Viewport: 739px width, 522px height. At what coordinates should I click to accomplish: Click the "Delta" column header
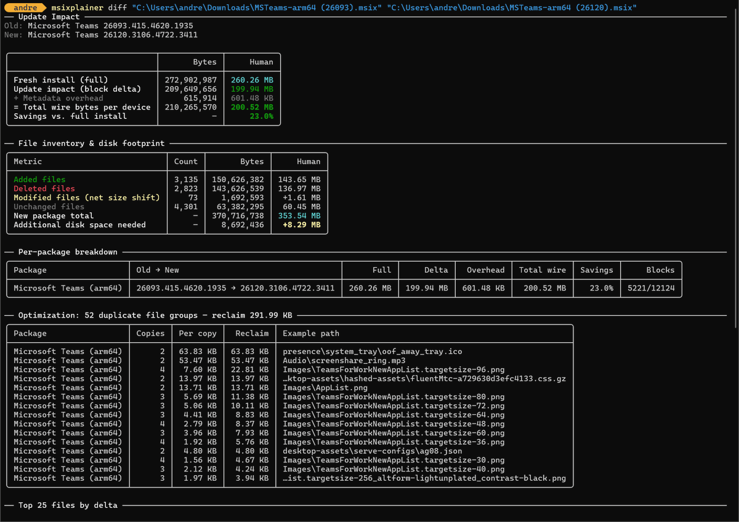[436, 270]
